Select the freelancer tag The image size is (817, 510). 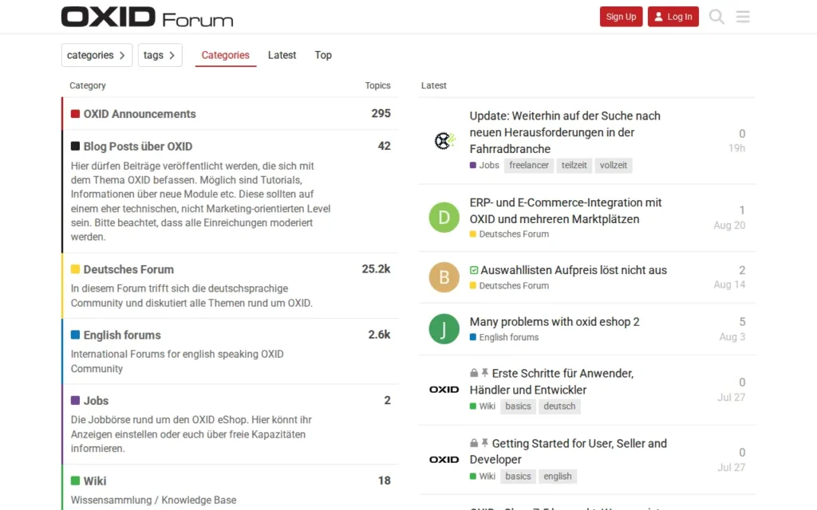click(x=529, y=165)
